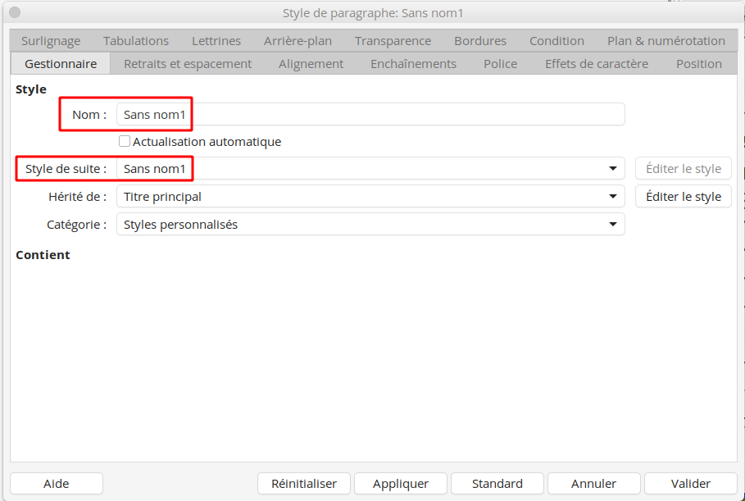The height and width of the screenshot is (501, 745).
Task: Go to the Lettrines tab
Action: (216, 41)
